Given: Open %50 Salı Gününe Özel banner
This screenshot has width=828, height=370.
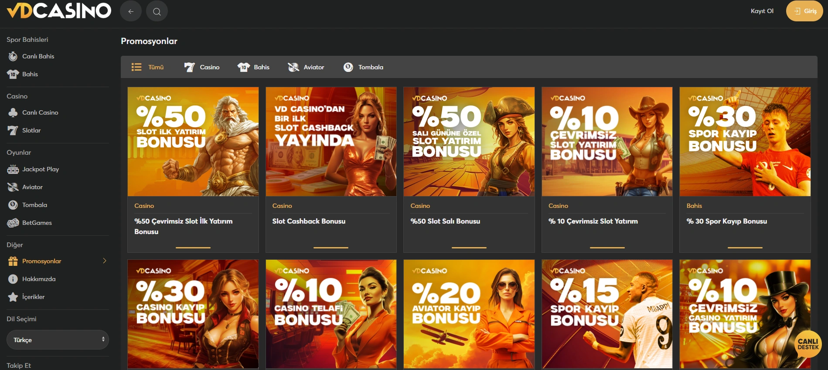Looking at the screenshot, I should pos(469,142).
